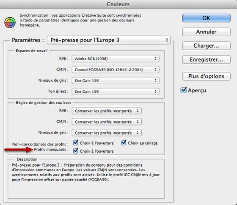Click the Annuler button
Screen dimensions: 237x205
206,32
